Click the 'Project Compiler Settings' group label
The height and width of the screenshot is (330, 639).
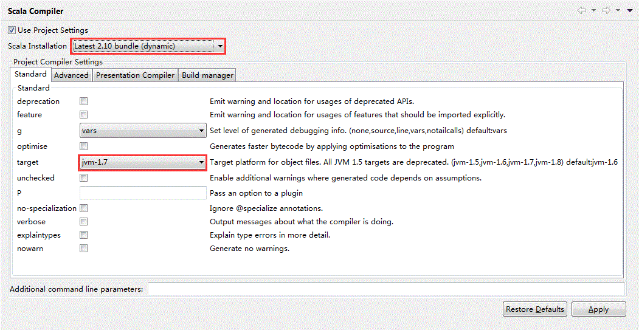tap(58, 62)
